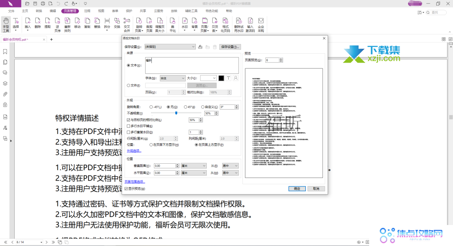Click the text underline style T icon
The width and height of the screenshot is (453, 246).
tap(229, 78)
